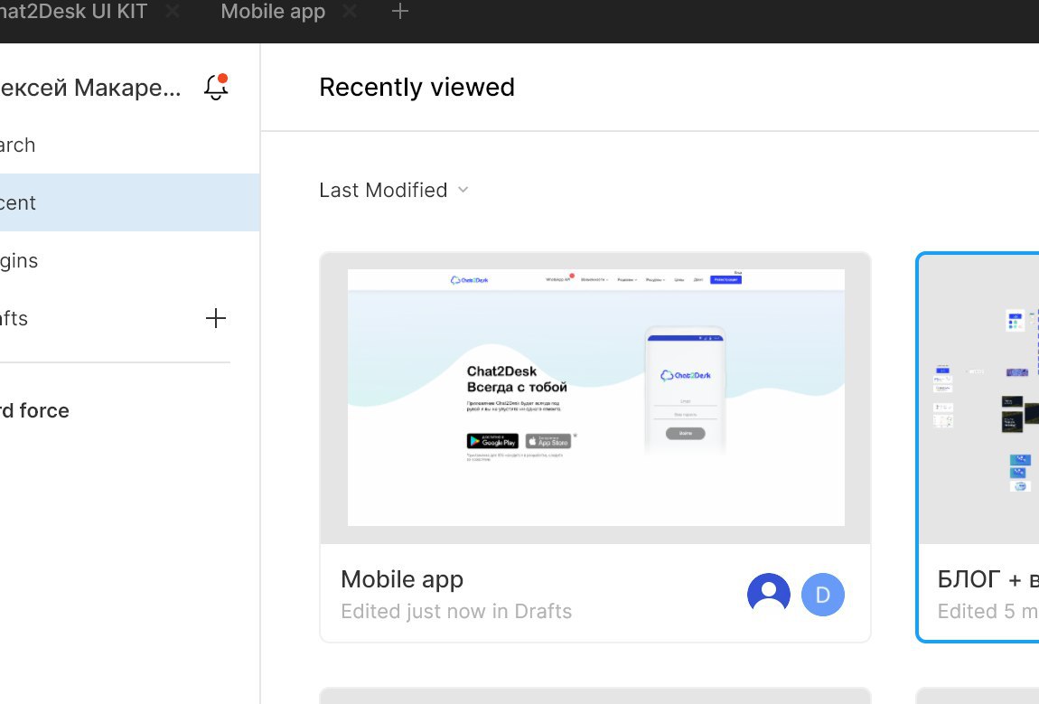1039x704 pixels.
Task: Click the 'D' avatar on Mobile app card
Action: coord(823,594)
